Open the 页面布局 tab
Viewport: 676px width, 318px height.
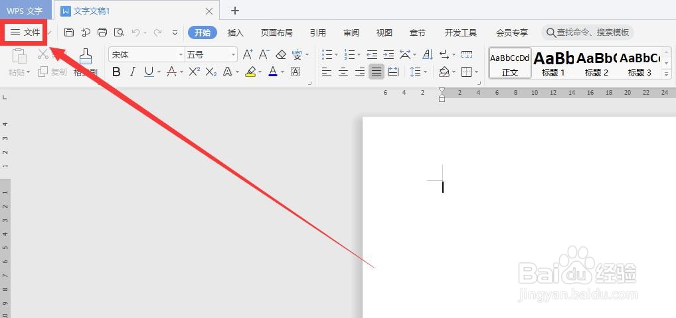click(x=276, y=32)
